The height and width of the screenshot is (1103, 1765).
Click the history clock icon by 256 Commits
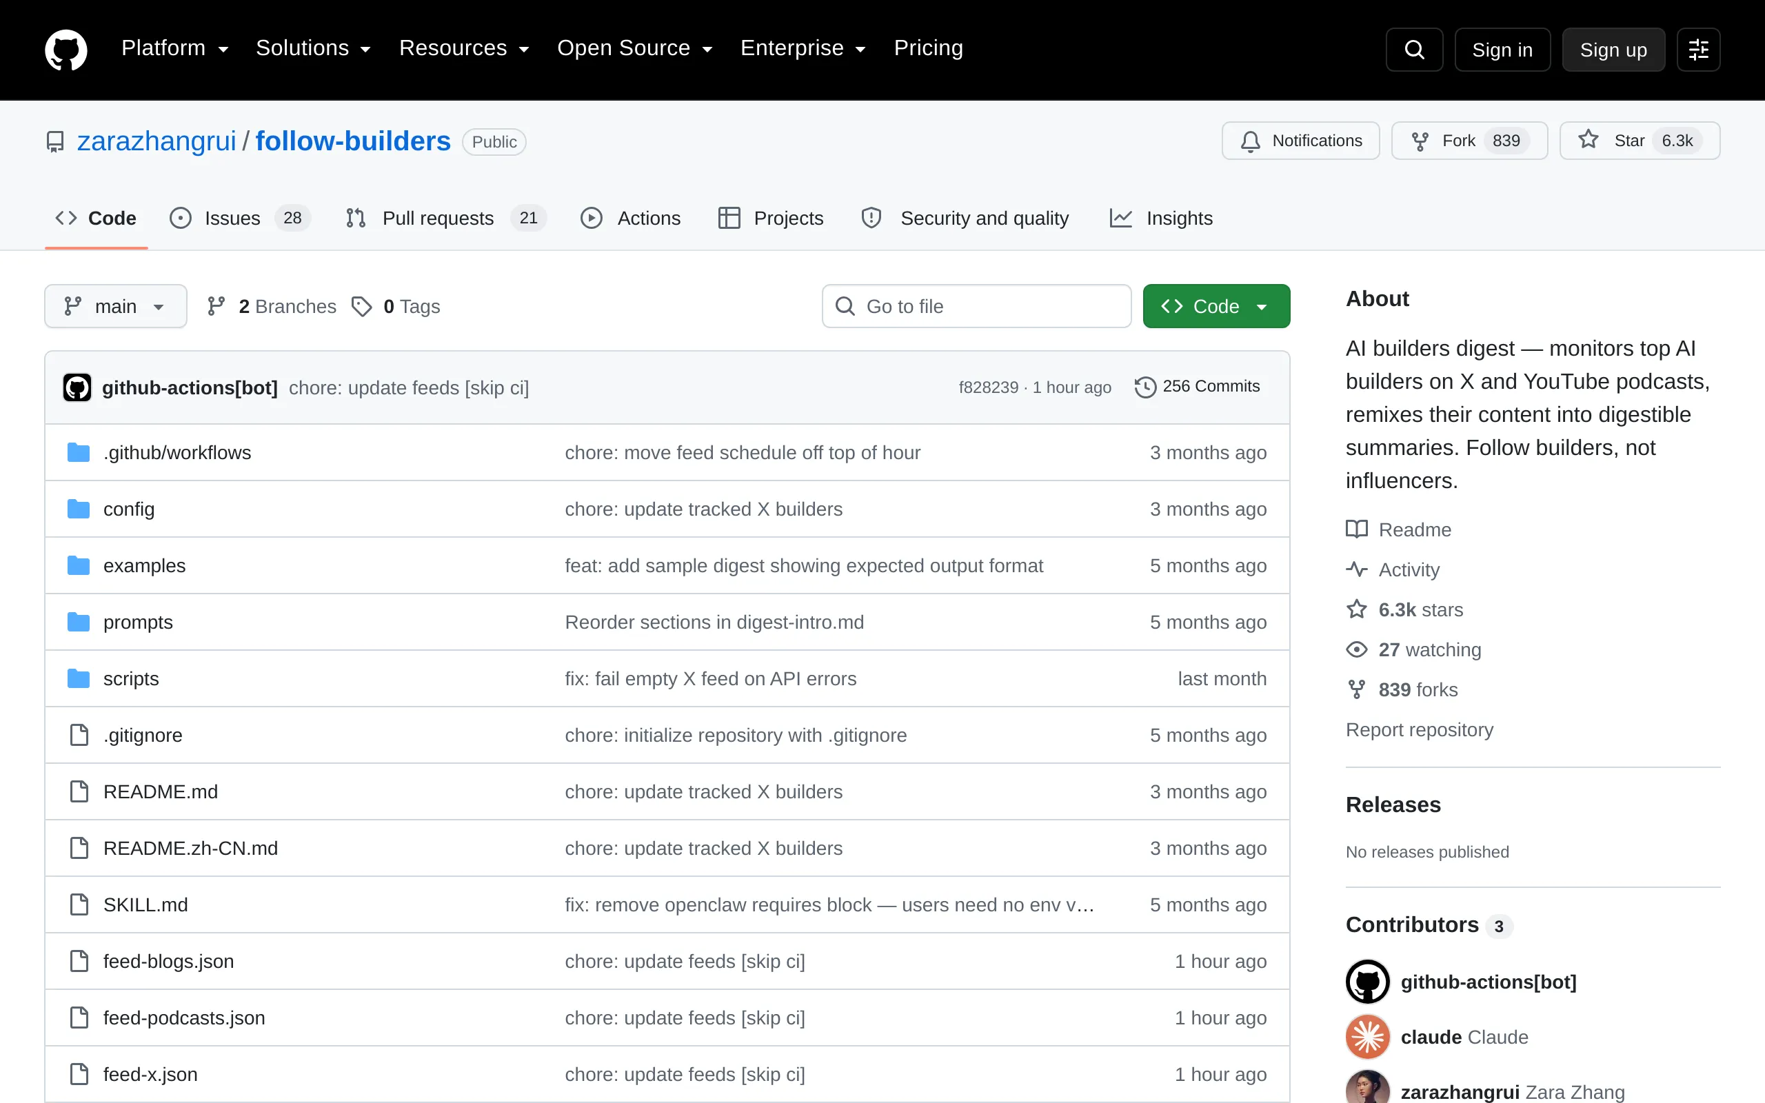pyautogui.click(x=1145, y=387)
